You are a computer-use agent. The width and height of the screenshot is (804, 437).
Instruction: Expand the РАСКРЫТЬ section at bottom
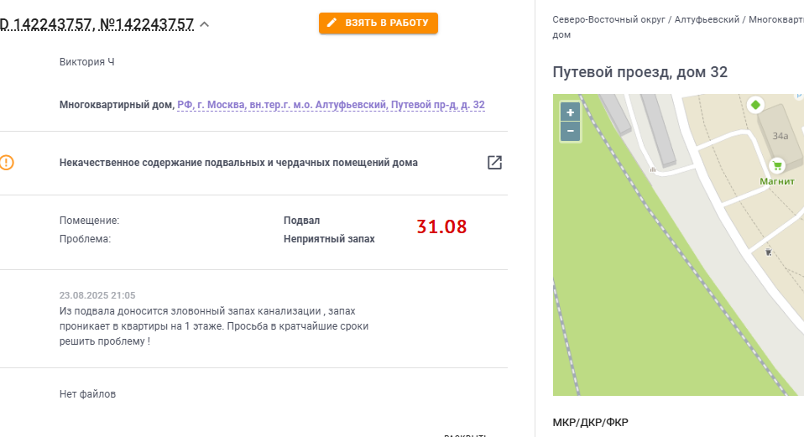coord(465,435)
